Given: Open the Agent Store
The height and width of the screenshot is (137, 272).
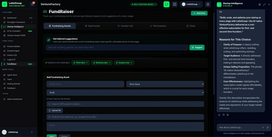Looking at the screenshot, I should 19,75.
